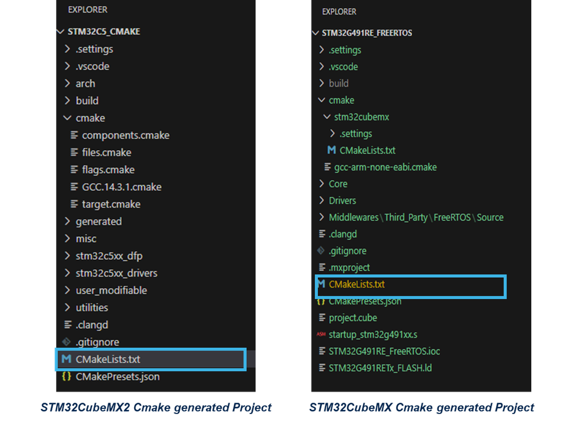Screen dimensions: 577x421
Task: Expand build folder in STM32G491RE_FREERTOS
Action: coord(321,84)
